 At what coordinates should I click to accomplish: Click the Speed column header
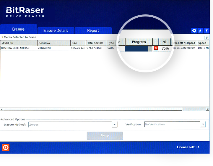coord(203,43)
